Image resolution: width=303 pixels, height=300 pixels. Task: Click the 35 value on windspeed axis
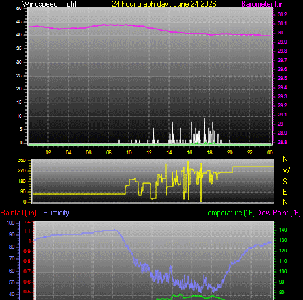tap(19, 48)
